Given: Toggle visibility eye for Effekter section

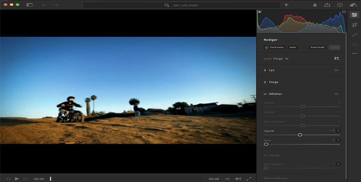Looking at the screenshot, I should (337, 94).
